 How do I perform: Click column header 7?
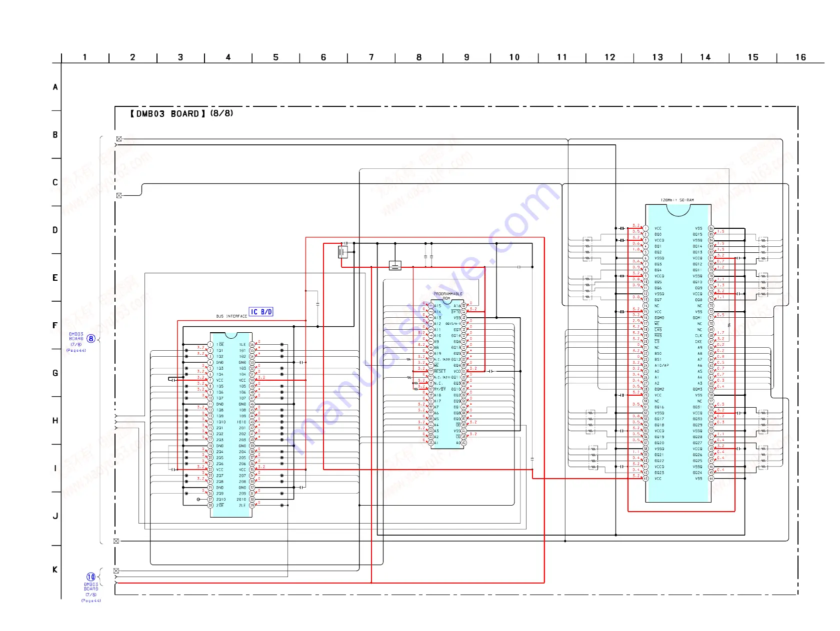click(371, 57)
